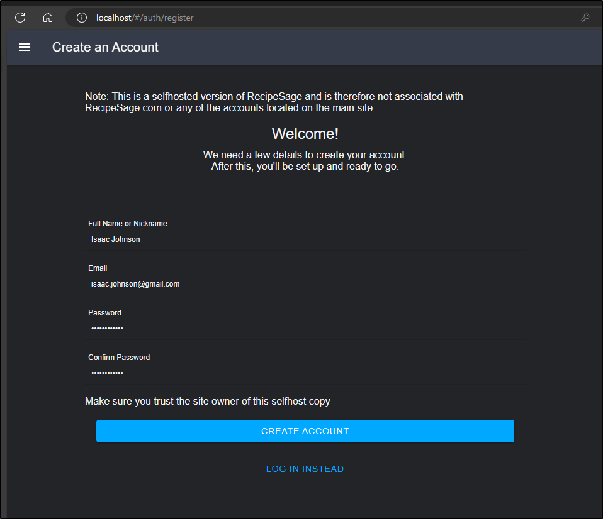Focus the Confirm Password field
Image resolution: width=603 pixels, height=519 pixels.
coord(305,373)
